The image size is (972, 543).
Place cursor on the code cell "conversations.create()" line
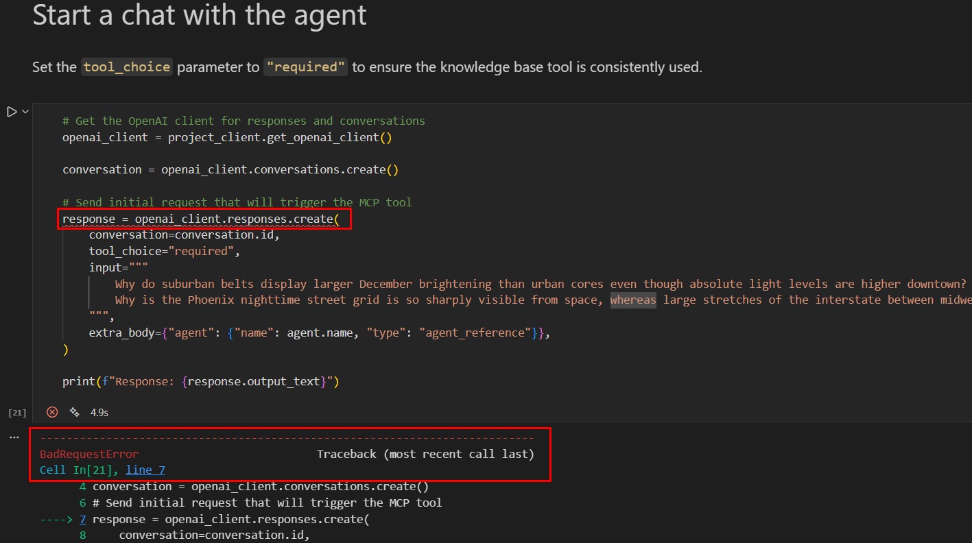(230, 169)
